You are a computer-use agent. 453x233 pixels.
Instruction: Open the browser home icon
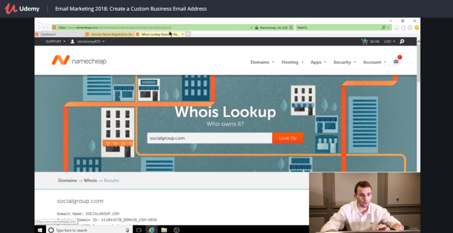(396, 28)
